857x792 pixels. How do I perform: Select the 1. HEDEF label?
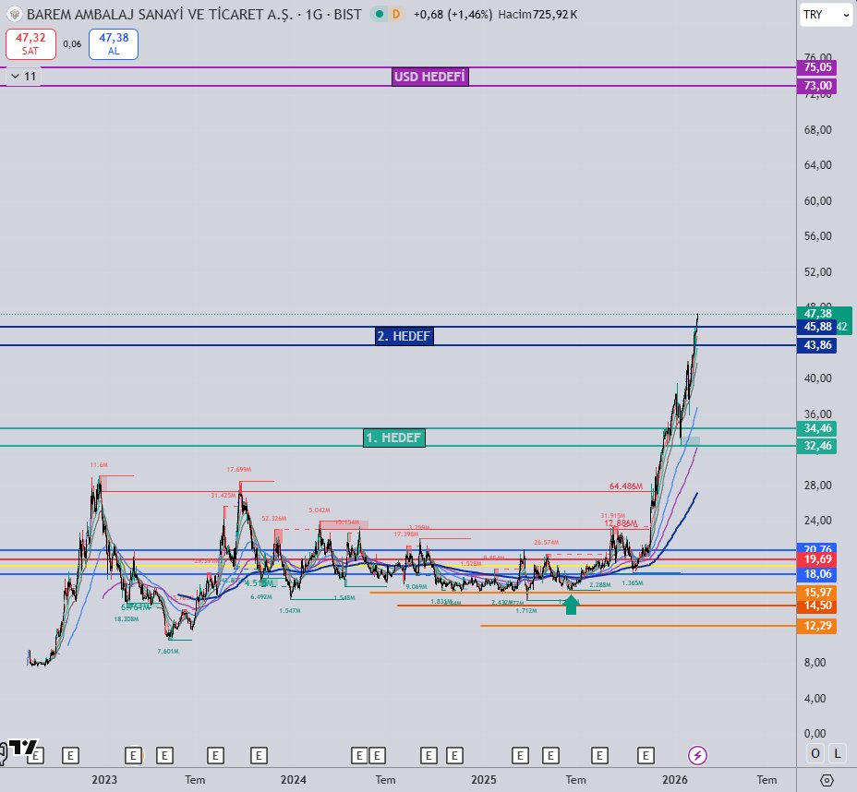(394, 438)
